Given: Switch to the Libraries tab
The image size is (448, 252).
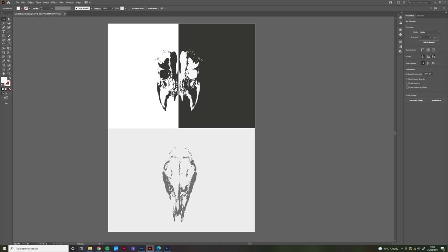Looking at the screenshot, I should click(x=420, y=16).
